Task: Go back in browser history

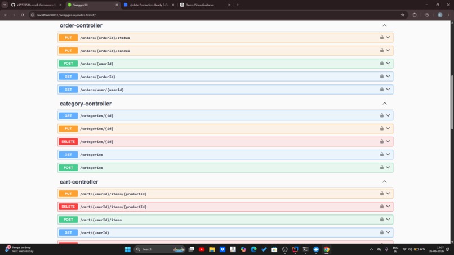Action: 6,15
